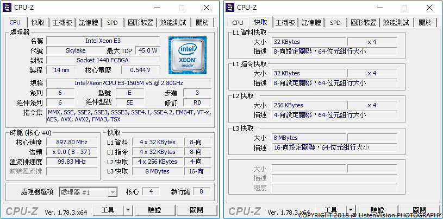
Task: Maximize the left CPU-Z window
Action: click(182, 8)
